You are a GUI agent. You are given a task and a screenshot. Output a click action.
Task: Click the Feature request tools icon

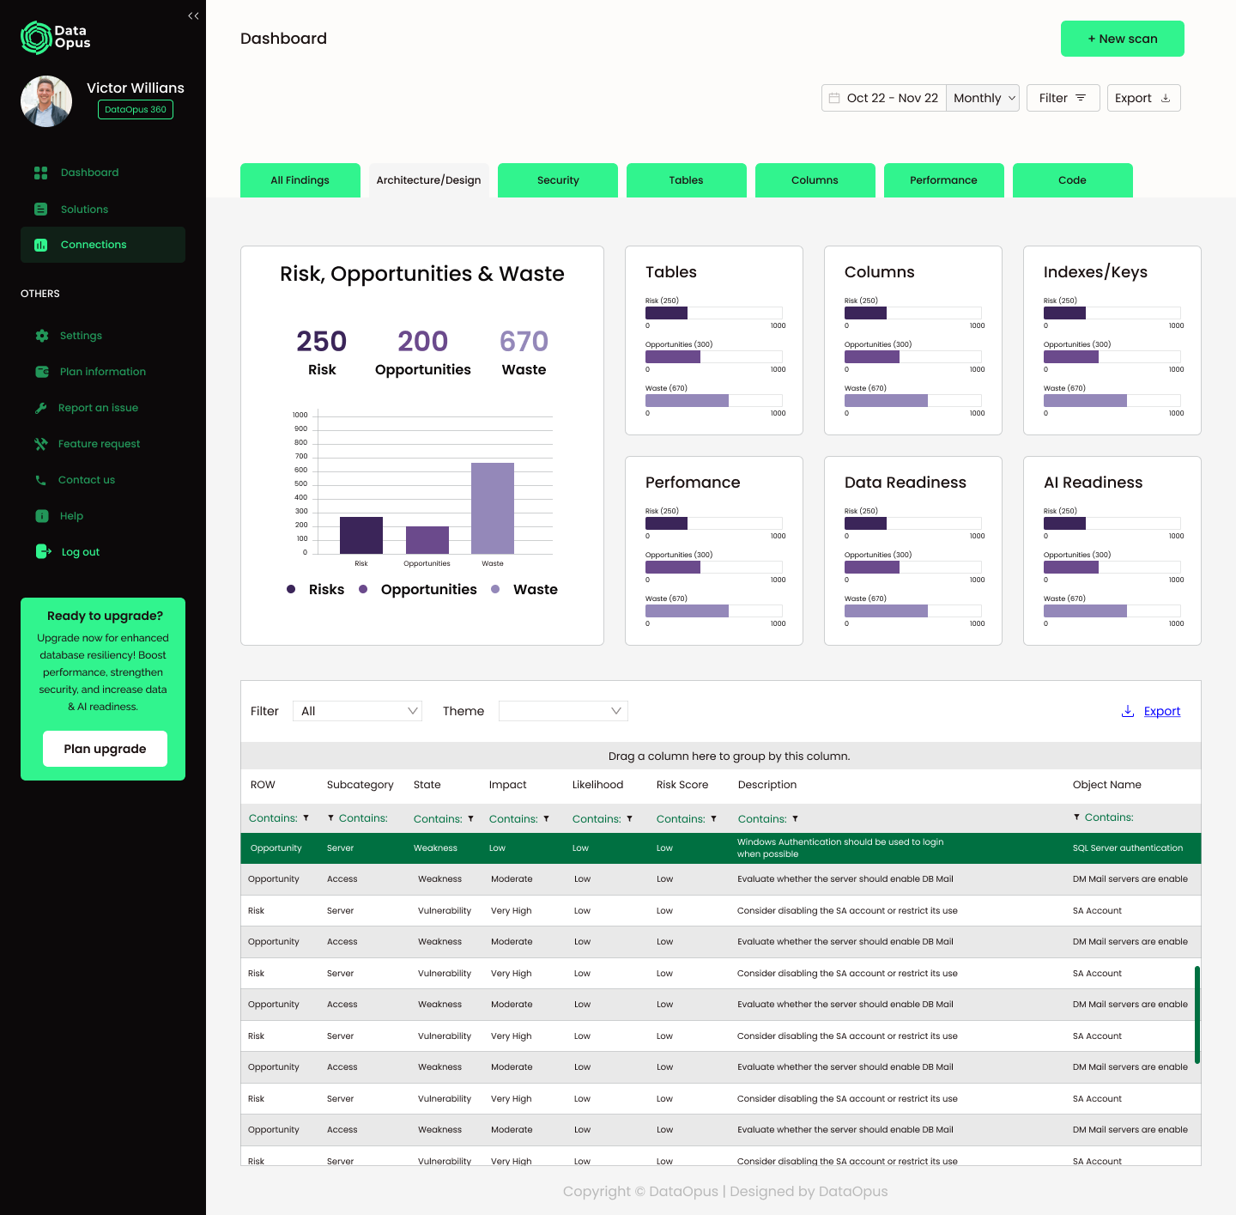click(x=40, y=444)
